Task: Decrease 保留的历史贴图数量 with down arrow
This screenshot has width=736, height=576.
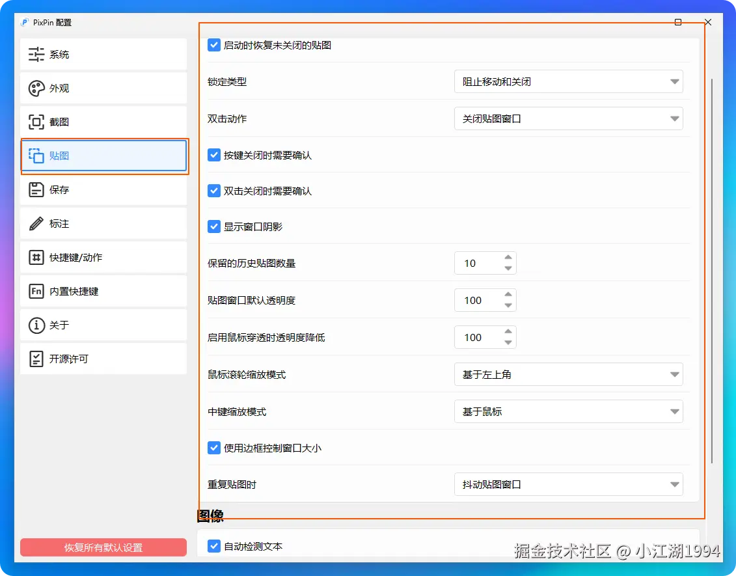Action: (x=508, y=269)
